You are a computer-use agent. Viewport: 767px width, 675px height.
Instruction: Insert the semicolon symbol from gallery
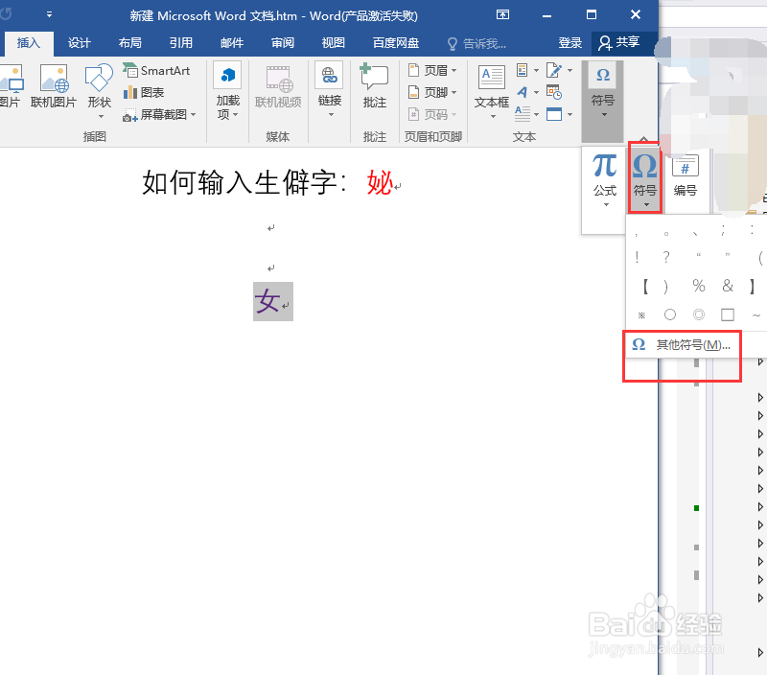coord(723,230)
